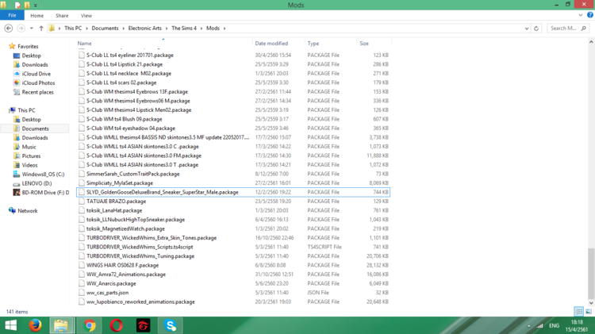Open Windows8_OS (C:) drive
Image resolution: width=595 pixels, height=334 pixels.
(43, 175)
